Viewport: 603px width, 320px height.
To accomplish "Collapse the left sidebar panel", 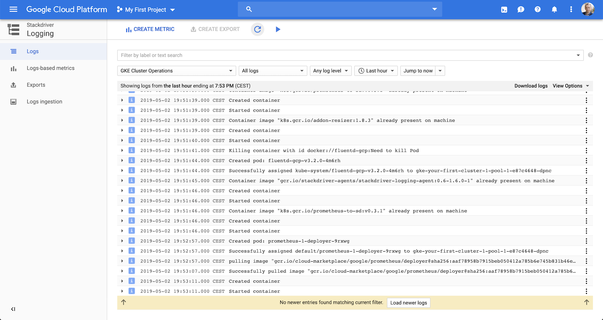I will [13, 309].
